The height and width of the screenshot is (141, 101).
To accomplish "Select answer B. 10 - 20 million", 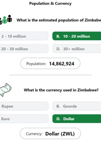I will coord(77,36).
